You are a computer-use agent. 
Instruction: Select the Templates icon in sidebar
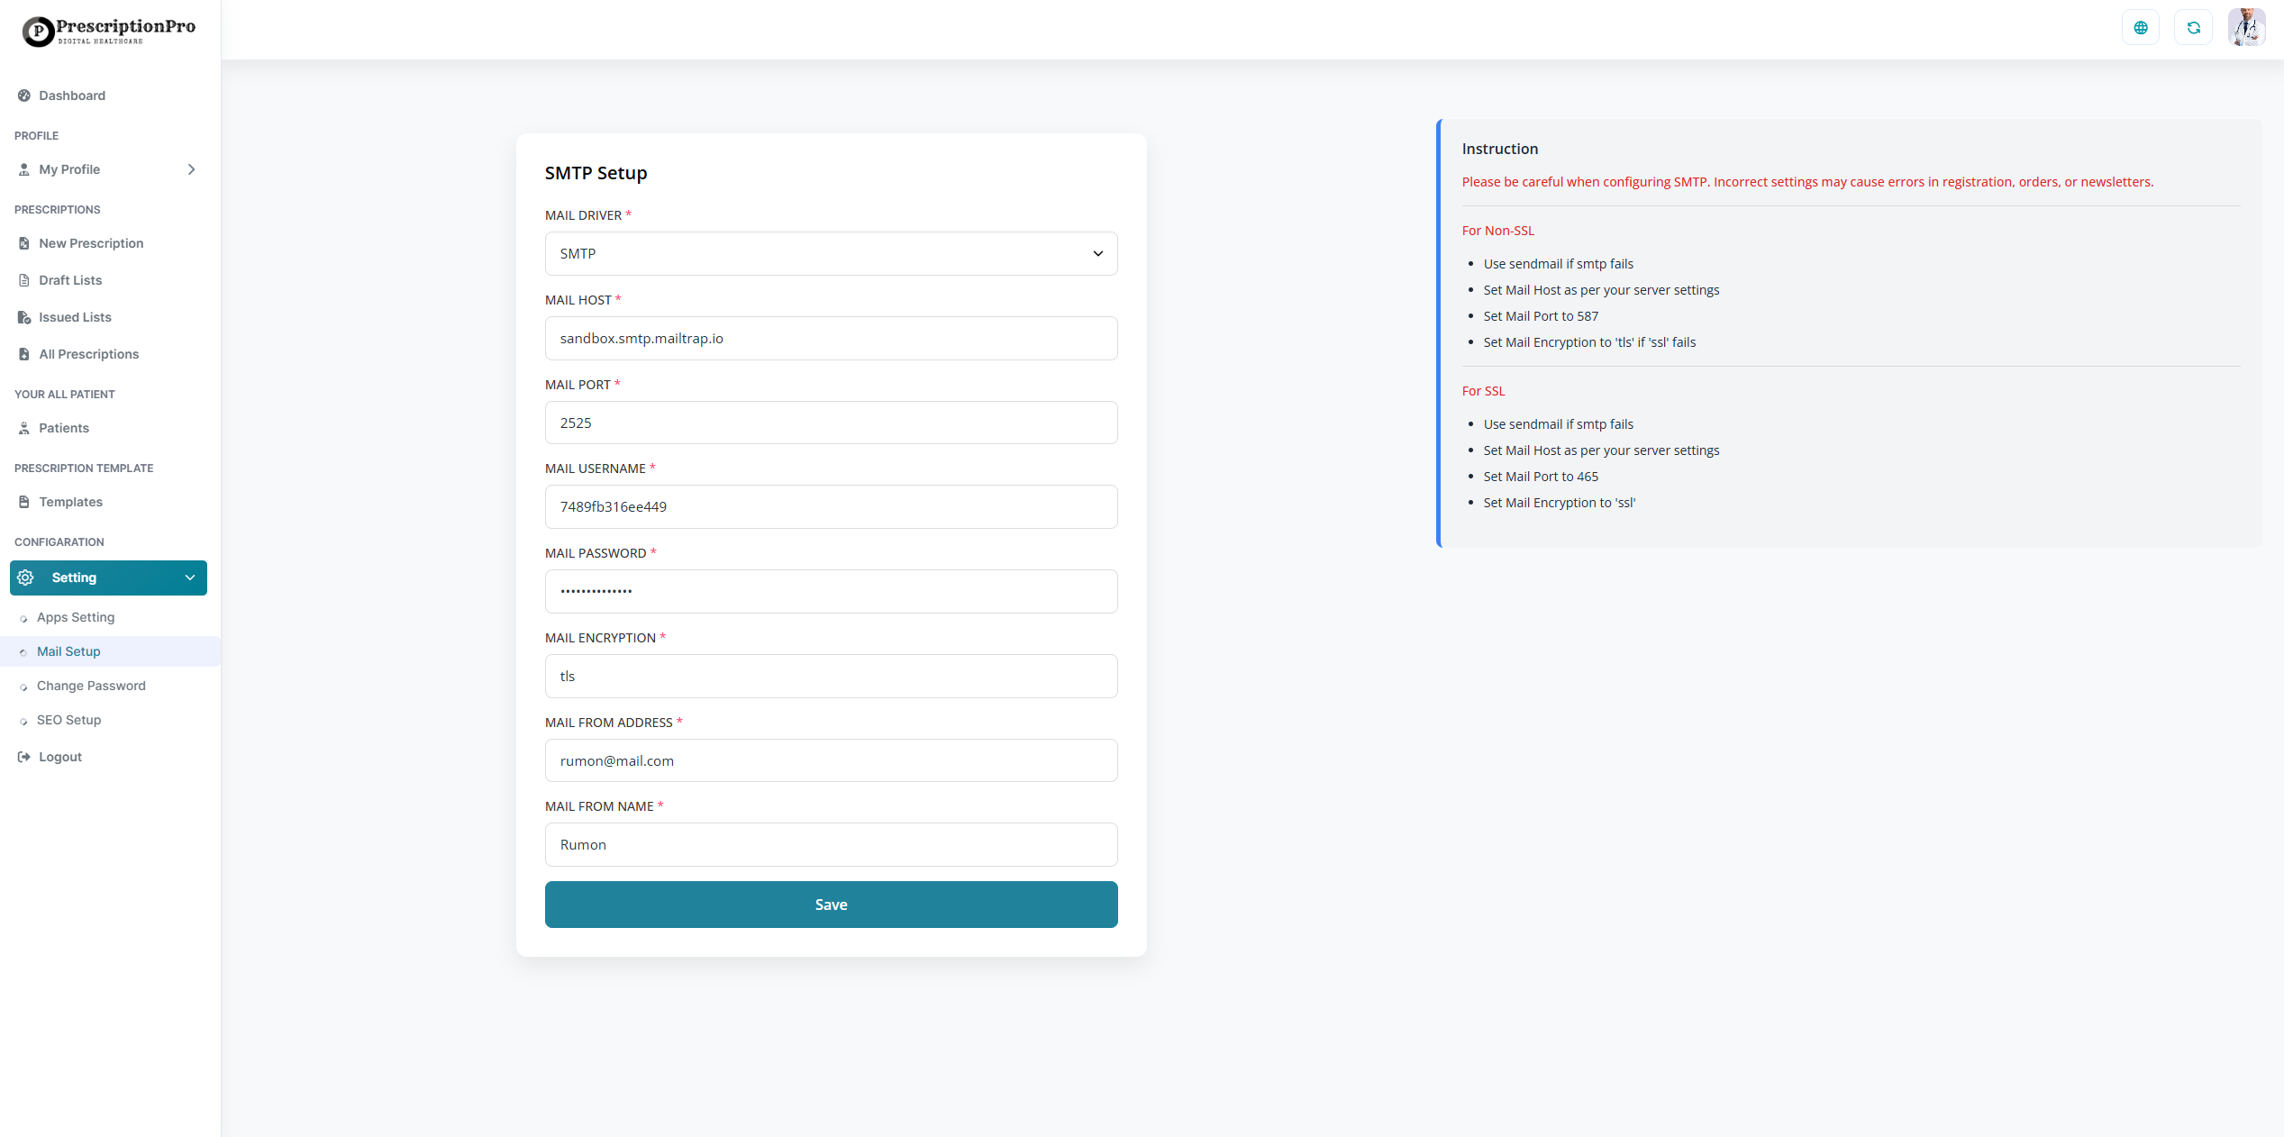click(23, 502)
